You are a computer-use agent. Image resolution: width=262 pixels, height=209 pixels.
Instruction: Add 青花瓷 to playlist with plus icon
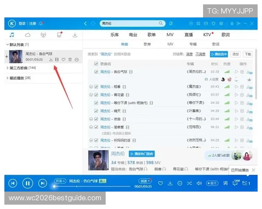coord(242,95)
